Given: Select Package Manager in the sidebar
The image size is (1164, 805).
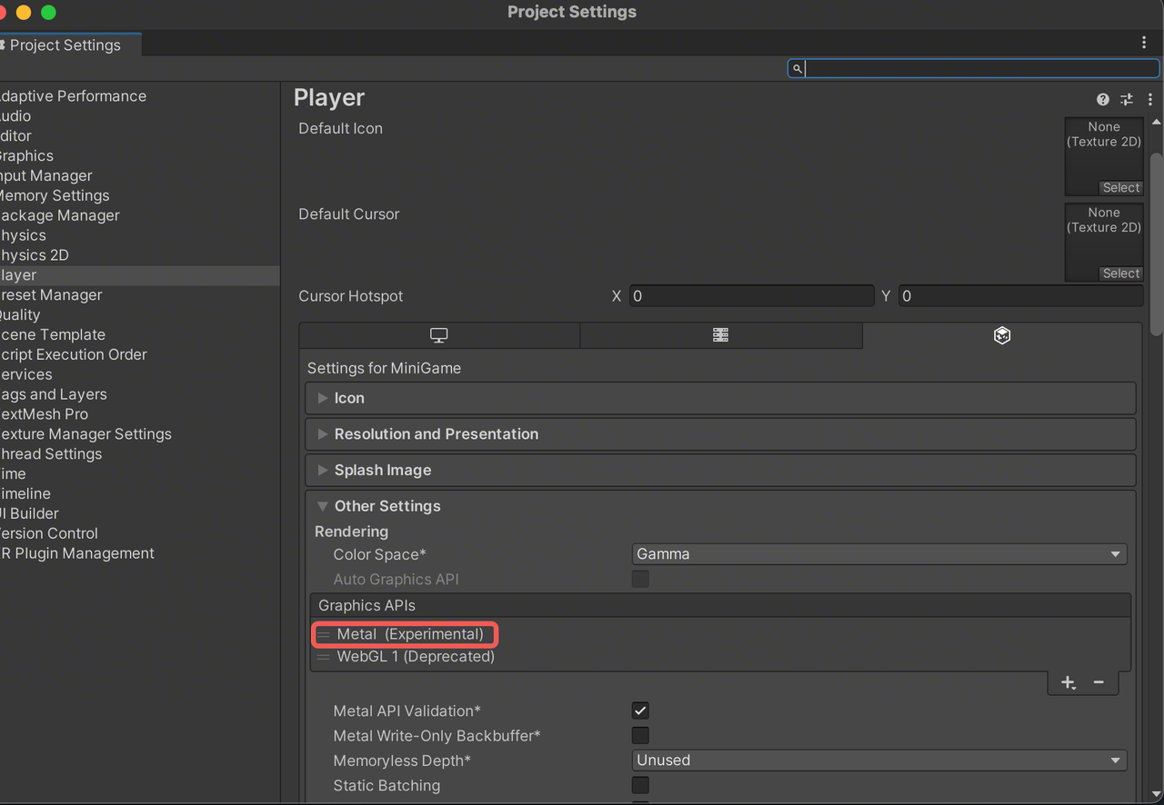Looking at the screenshot, I should click(x=60, y=215).
